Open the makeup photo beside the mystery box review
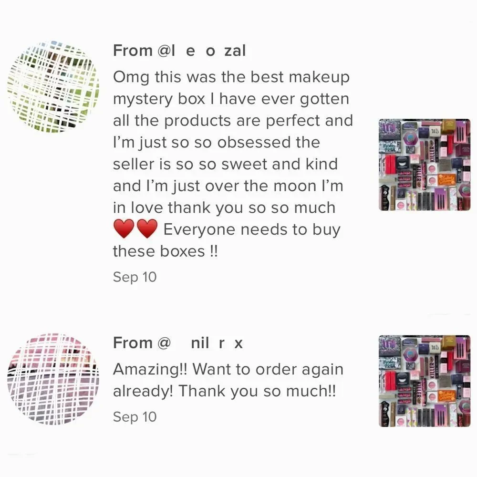This screenshot has width=477, height=477. [424, 165]
